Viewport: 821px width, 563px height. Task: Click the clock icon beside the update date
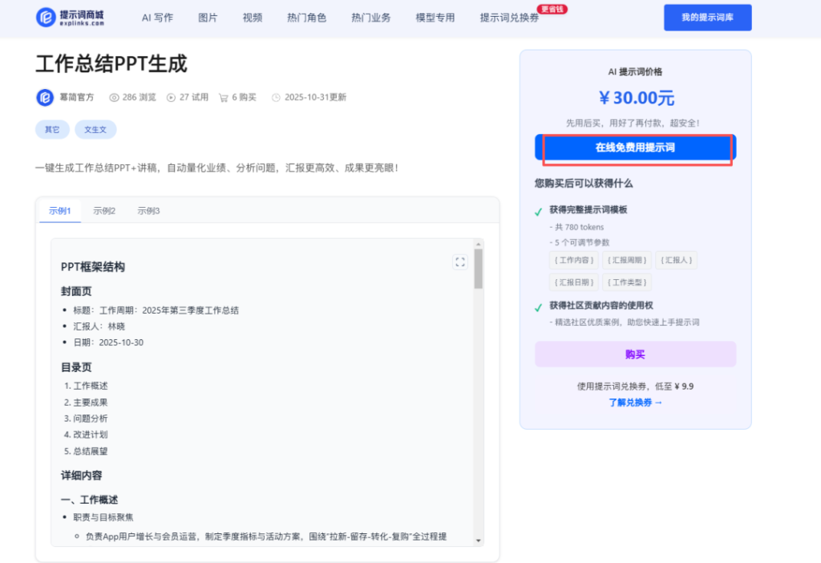coord(276,98)
